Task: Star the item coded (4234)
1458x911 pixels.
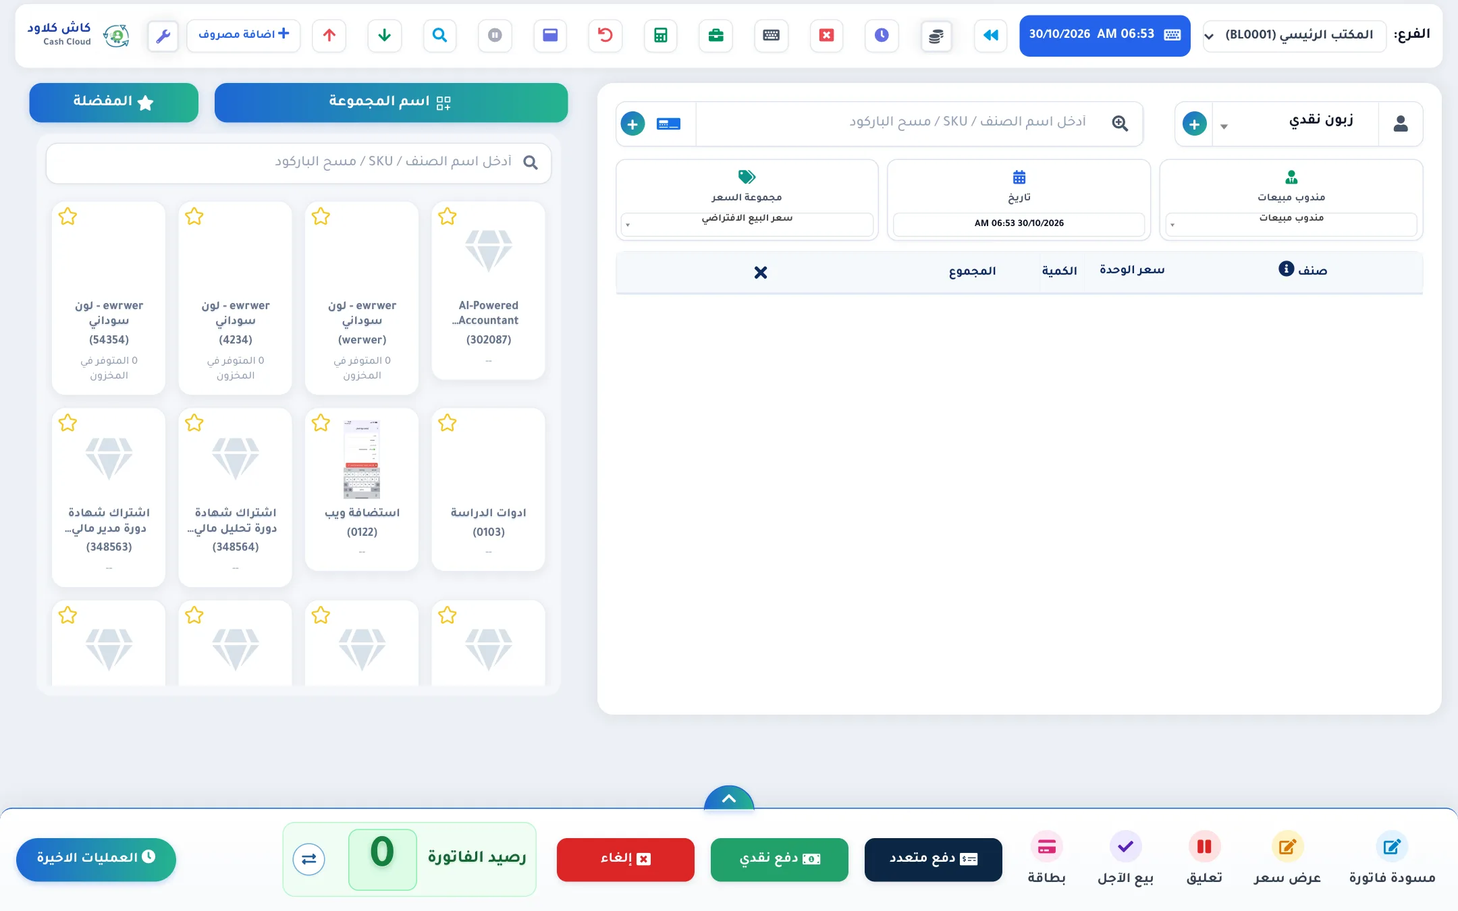Action: pyautogui.click(x=194, y=217)
